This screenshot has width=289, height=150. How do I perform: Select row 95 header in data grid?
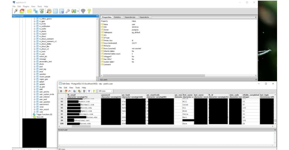[x=62, y=107]
